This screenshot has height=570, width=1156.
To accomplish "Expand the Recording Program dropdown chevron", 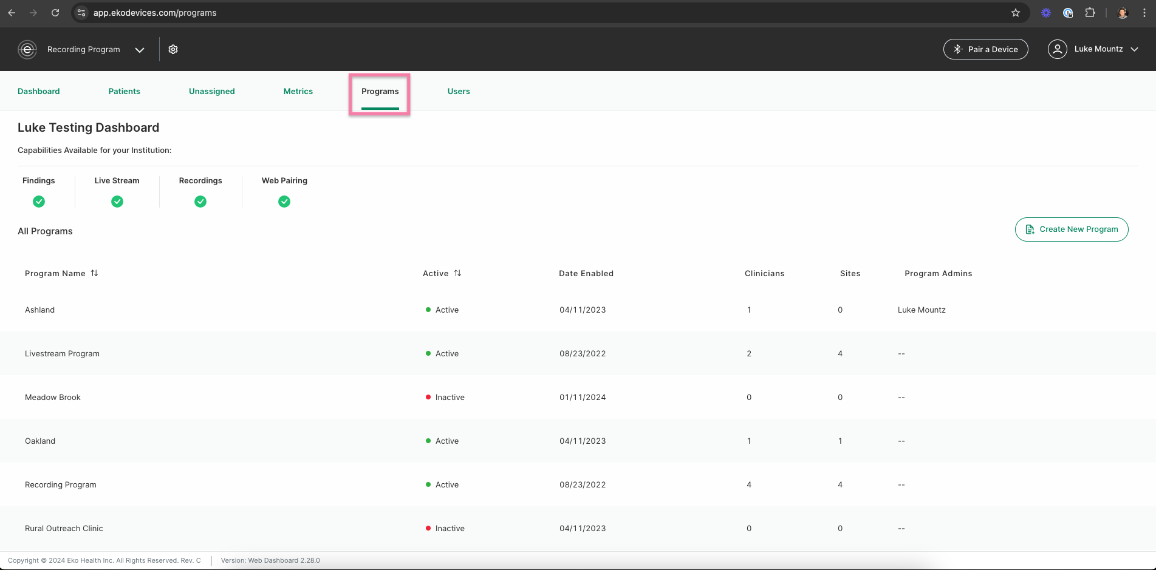I will coord(140,50).
